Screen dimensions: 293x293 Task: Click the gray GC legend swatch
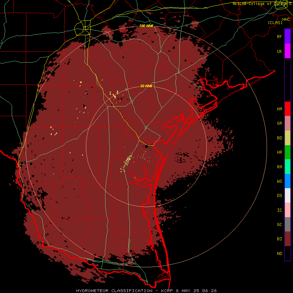(287, 224)
